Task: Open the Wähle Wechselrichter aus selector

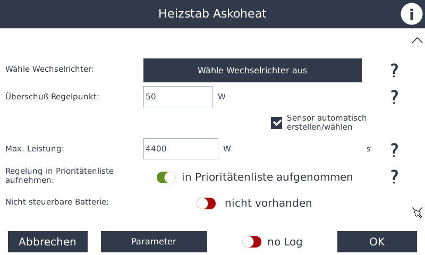Action: click(252, 70)
